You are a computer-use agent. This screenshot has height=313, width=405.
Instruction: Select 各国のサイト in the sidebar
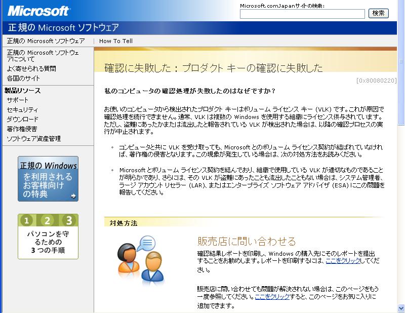point(23,79)
